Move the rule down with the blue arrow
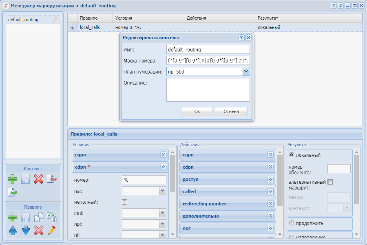The width and height of the screenshot is (367, 245). click(26, 230)
